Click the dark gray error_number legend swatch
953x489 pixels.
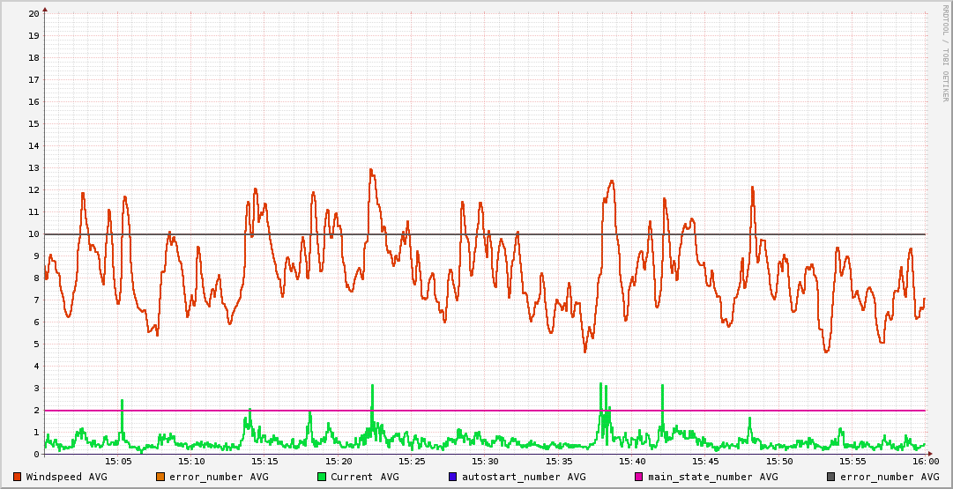click(x=831, y=477)
